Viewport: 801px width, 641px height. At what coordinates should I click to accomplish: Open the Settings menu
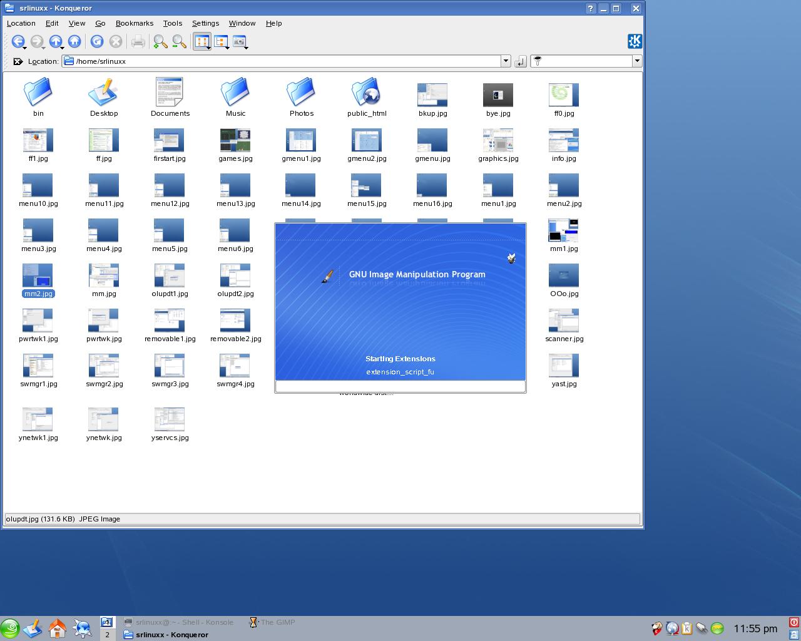(205, 23)
